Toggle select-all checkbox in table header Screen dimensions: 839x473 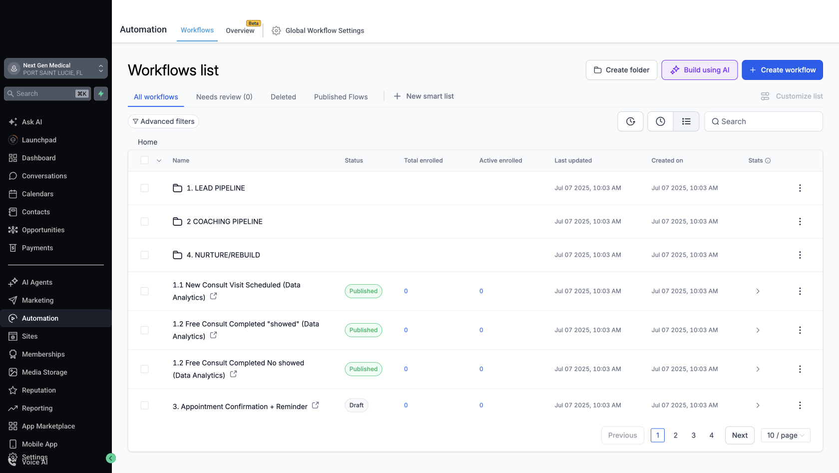[x=144, y=160]
